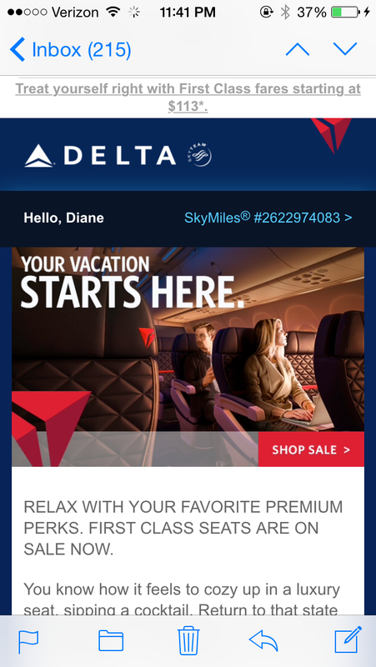Tap the Bluetooth icon in status bar
The image size is (376, 667).
[x=285, y=13]
